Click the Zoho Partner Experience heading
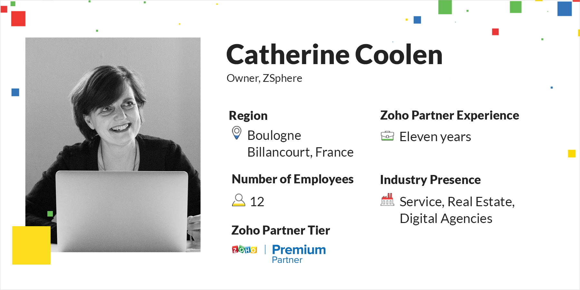The width and height of the screenshot is (580, 290). click(x=450, y=115)
